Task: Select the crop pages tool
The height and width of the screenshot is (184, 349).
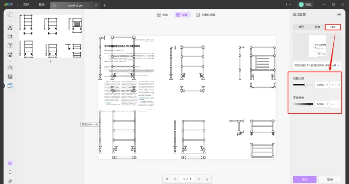Action: tap(10, 77)
